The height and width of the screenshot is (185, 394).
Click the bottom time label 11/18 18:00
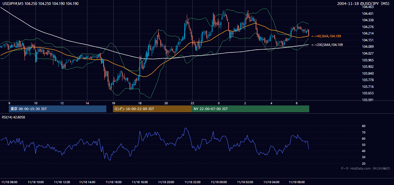point(140,182)
